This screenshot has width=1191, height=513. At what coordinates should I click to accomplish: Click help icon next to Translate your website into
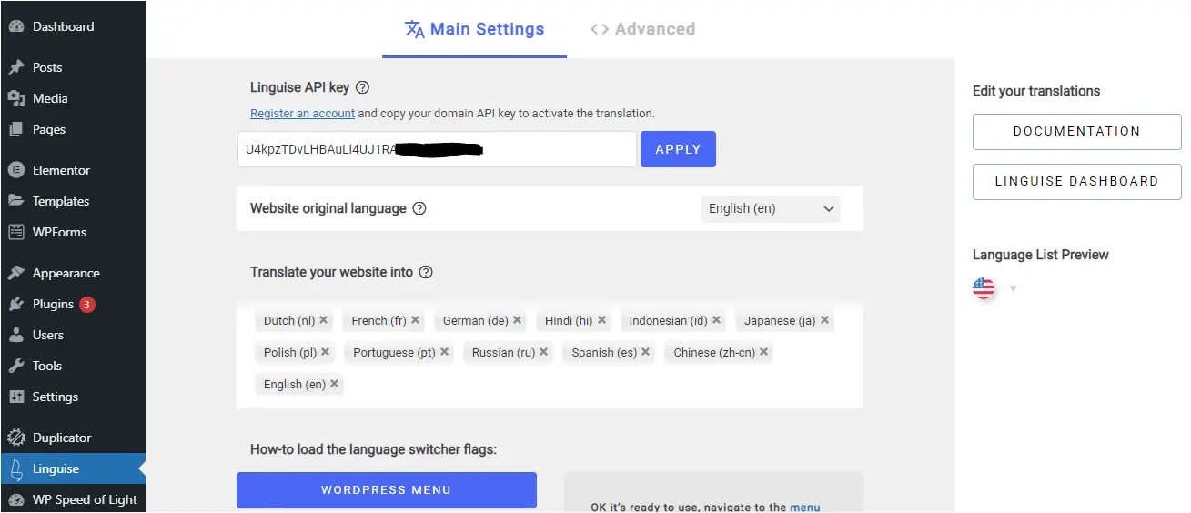[426, 272]
